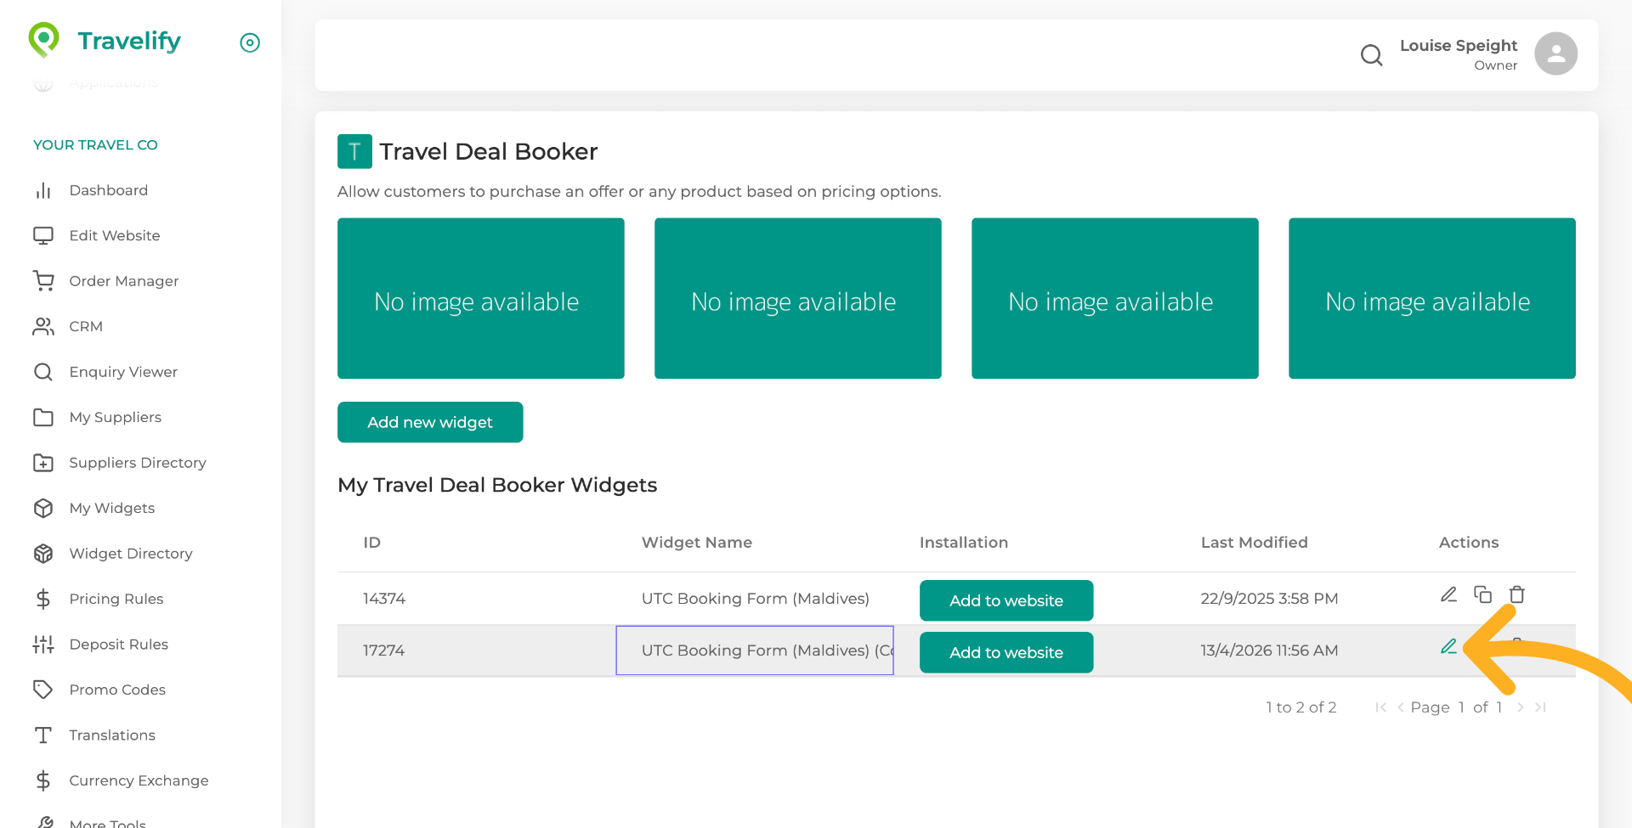Click the Add new widget button

click(429, 422)
